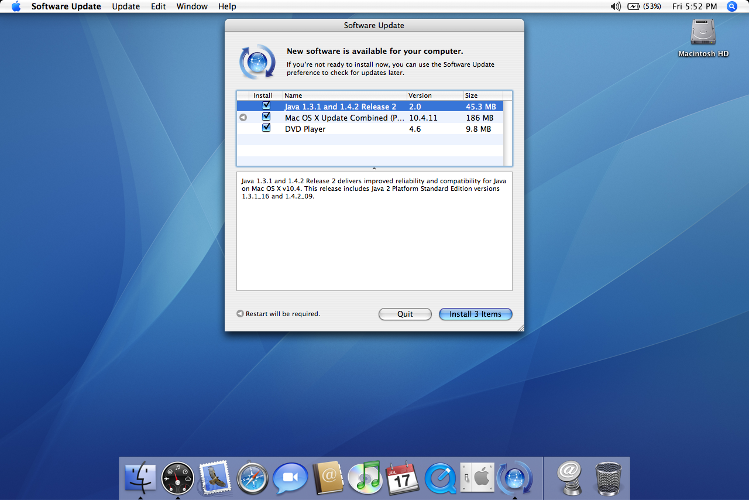Screen dimensions: 749x500
Task: Open Address Book from the Dock
Action: pos(328,478)
